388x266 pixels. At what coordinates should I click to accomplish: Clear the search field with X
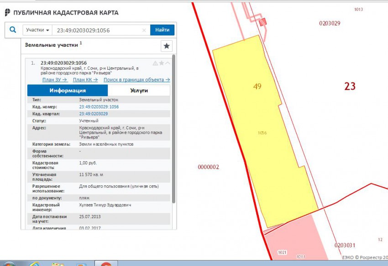[x=144, y=31]
